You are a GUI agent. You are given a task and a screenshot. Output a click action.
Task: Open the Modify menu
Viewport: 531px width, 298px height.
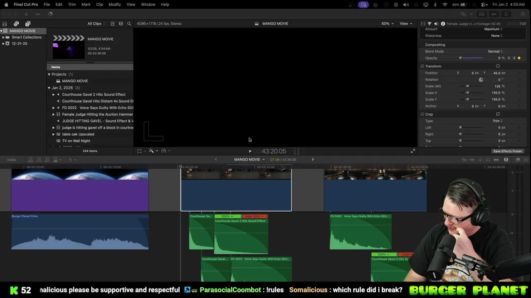114,4
